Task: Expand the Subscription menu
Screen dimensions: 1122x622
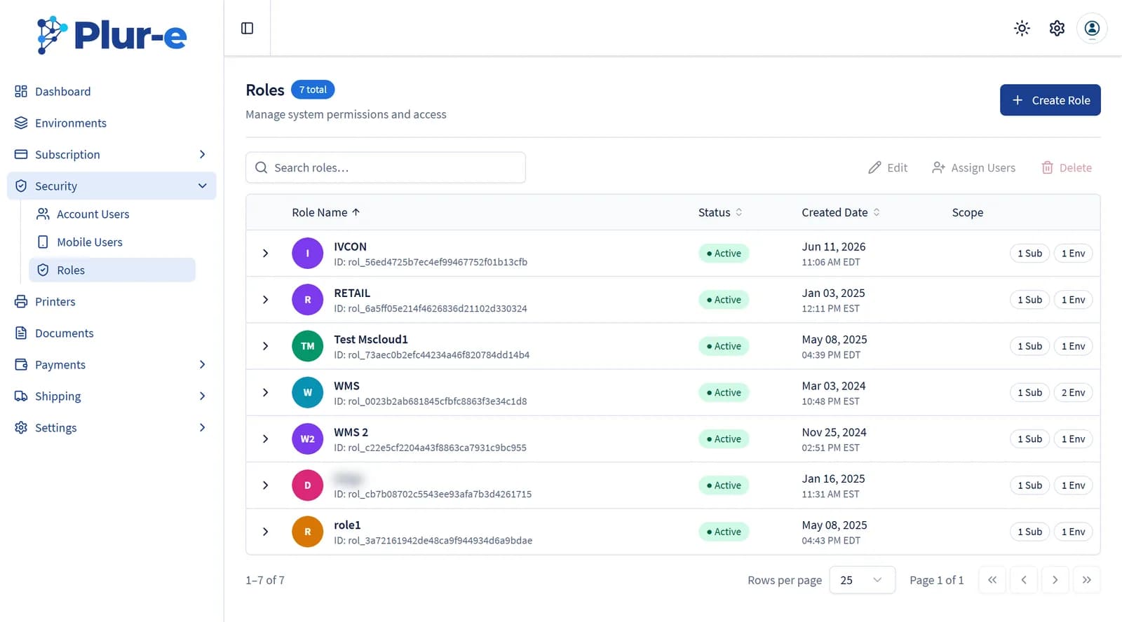Action: [x=111, y=154]
